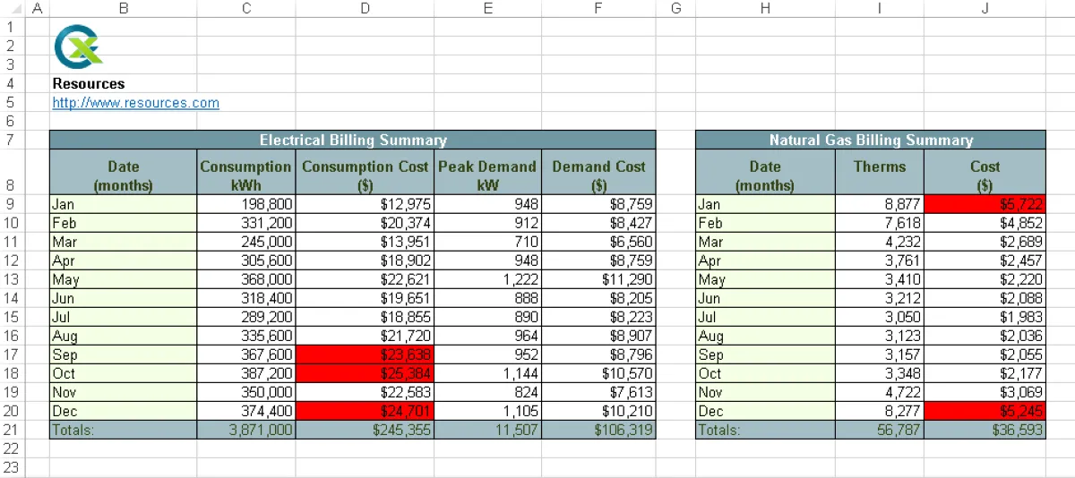Select the Natural Gas Billing Summary header
1075x478 pixels.
pyautogui.click(x=871, y=141)
